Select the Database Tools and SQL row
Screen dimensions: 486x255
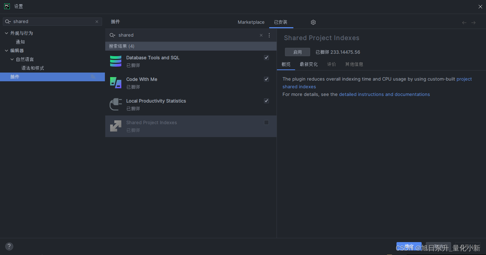point(191,61)
